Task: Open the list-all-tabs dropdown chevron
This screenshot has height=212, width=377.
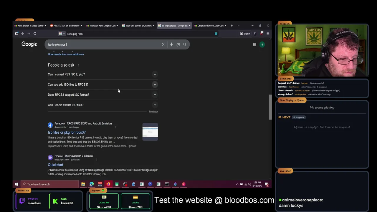Action: pos(239,26)
